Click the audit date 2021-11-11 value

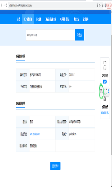pos(72,75)
